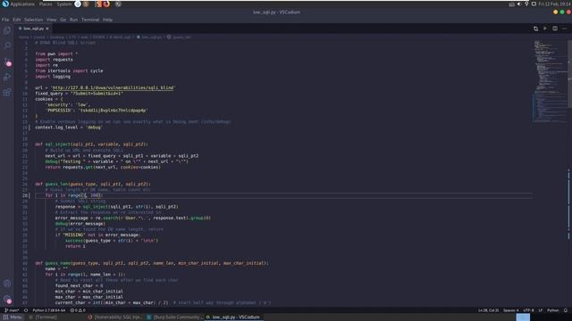572x321 pixels.
Task: Click the clock showing Fri 12 Feb
Action: pos(555,4)
